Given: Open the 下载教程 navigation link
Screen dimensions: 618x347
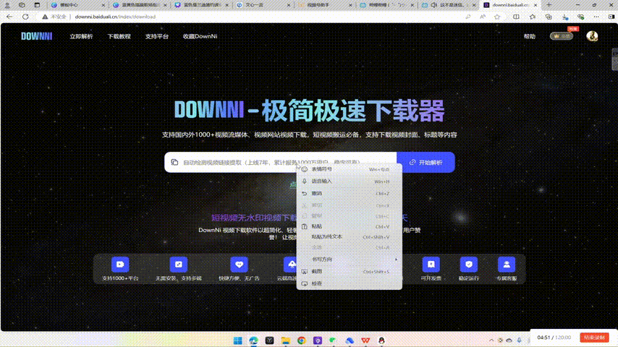Looking at the screenshot, I should pyautogui.click(x=119, y=36).
